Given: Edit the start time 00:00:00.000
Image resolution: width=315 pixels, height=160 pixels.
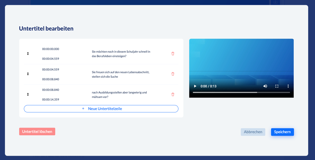Looking at the screenshot, I should (x=51, y=49).
